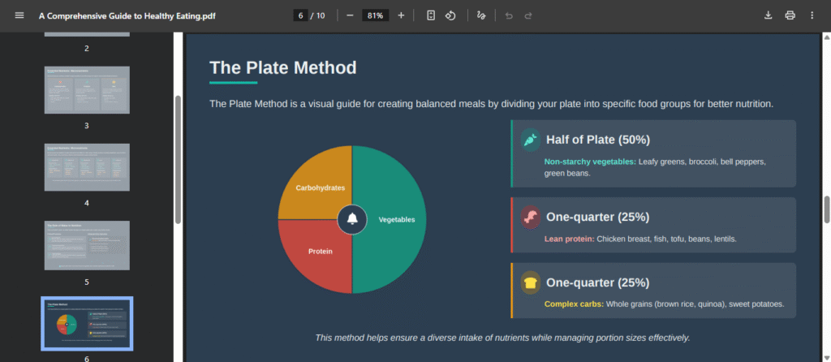Print the document
Viewport: 831px width, 362px height.
[790, 15]
